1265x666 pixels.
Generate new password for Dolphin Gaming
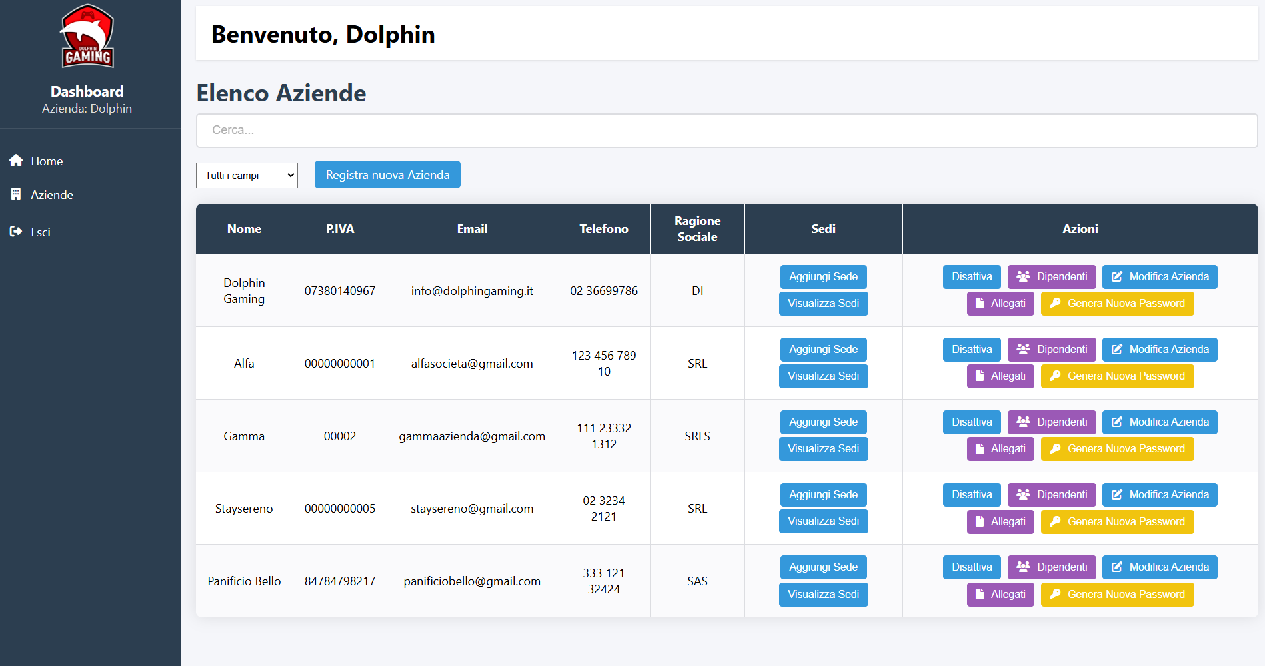[x=1117, y=304]
